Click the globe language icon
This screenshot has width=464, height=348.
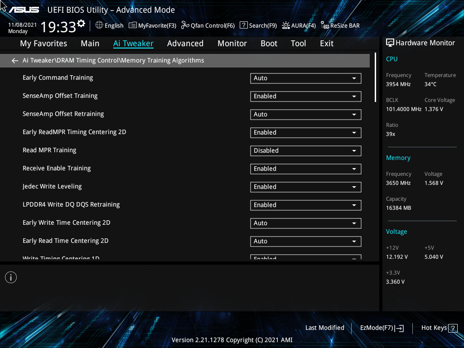tap(99, 25)
